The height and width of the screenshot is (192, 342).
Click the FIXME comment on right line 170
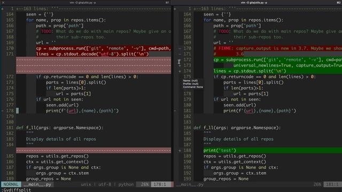[278, 49]
